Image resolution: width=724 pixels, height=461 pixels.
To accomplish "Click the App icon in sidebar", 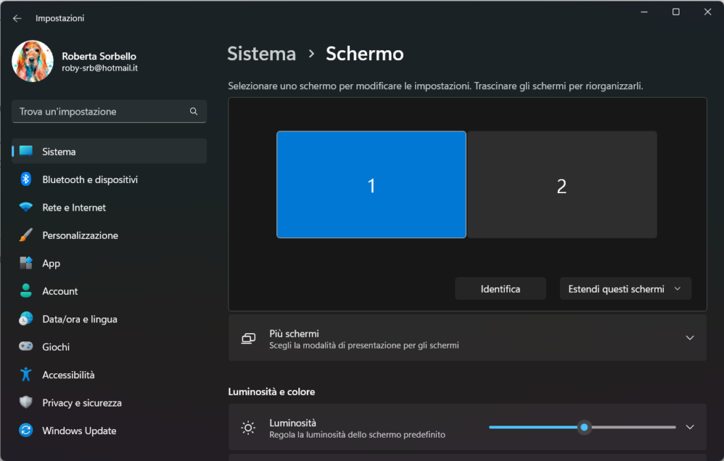I will coord(26,263).
